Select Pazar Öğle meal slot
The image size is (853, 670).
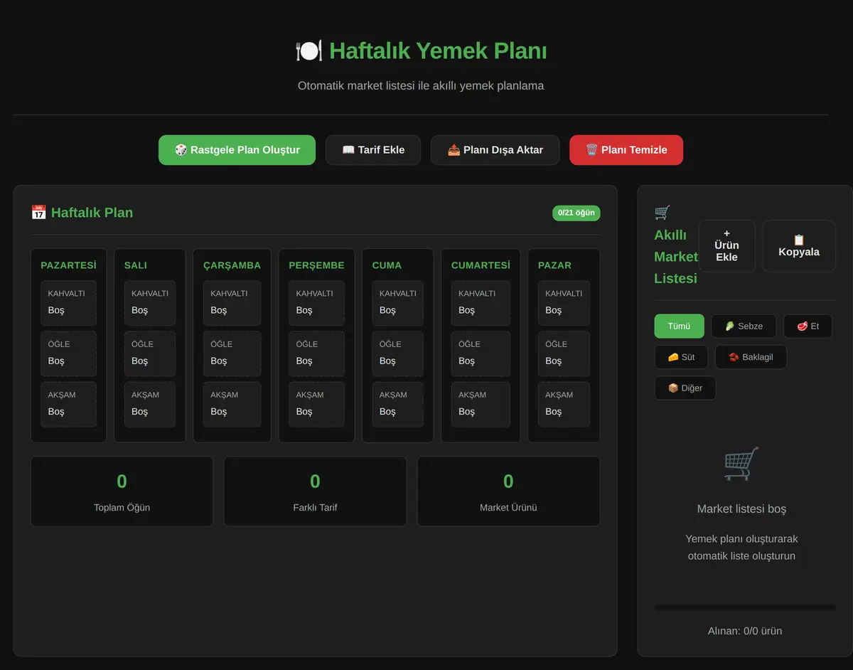564,353
